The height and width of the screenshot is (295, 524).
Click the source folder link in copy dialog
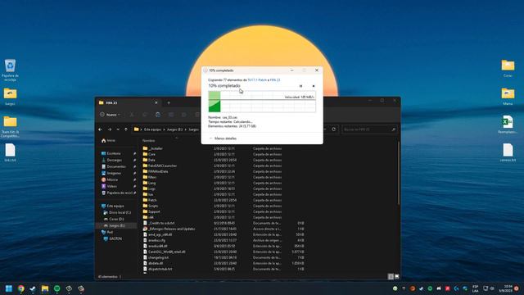tap(257, 80)
